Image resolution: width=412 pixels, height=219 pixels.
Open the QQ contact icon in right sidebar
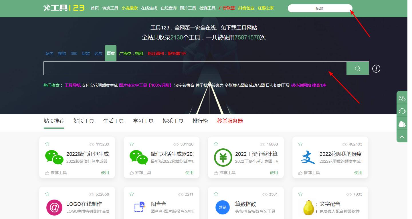[x=402, y=124]
